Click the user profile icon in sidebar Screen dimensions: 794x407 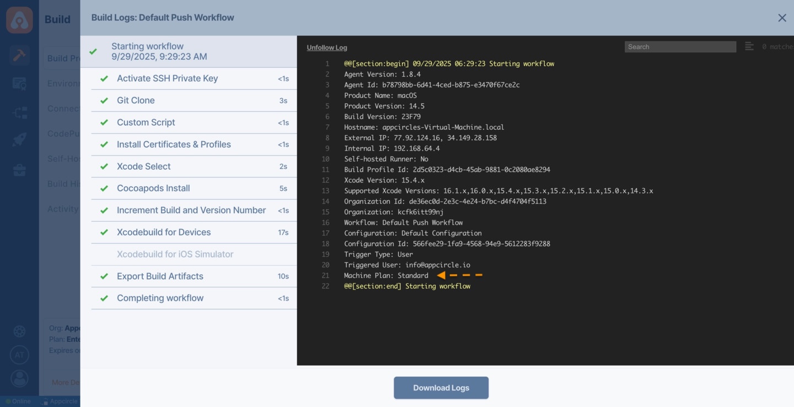[19, 378]
